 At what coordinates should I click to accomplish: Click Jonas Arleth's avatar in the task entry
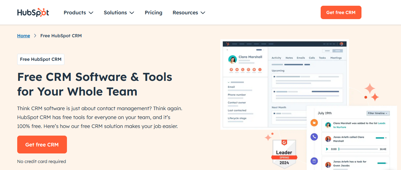328,165
